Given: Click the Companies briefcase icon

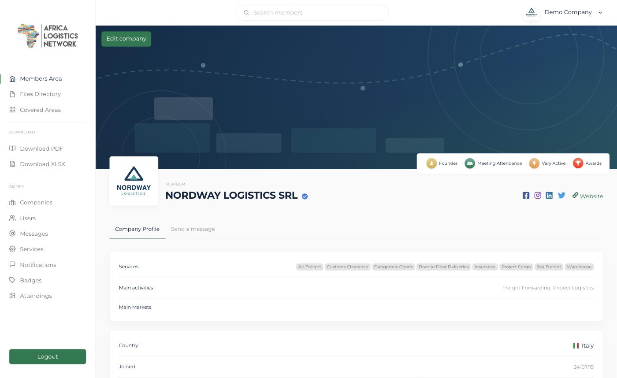Looking at the screenshot, I should 12,203.
